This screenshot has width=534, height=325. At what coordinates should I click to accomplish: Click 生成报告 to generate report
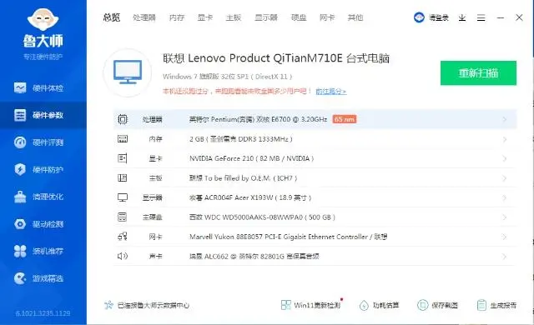(496, 305)
